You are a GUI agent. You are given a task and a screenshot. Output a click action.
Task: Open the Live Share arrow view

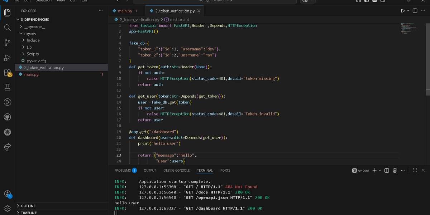click(7, 147)
